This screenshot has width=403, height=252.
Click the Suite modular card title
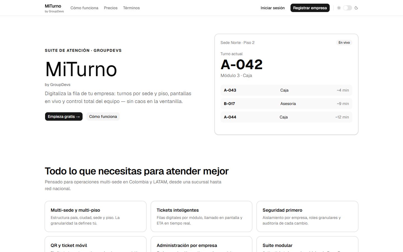pyautogui.click(x=277, y=245)
